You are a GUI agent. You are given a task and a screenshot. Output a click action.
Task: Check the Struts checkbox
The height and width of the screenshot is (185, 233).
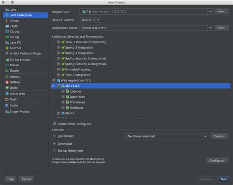pos(58,113)
